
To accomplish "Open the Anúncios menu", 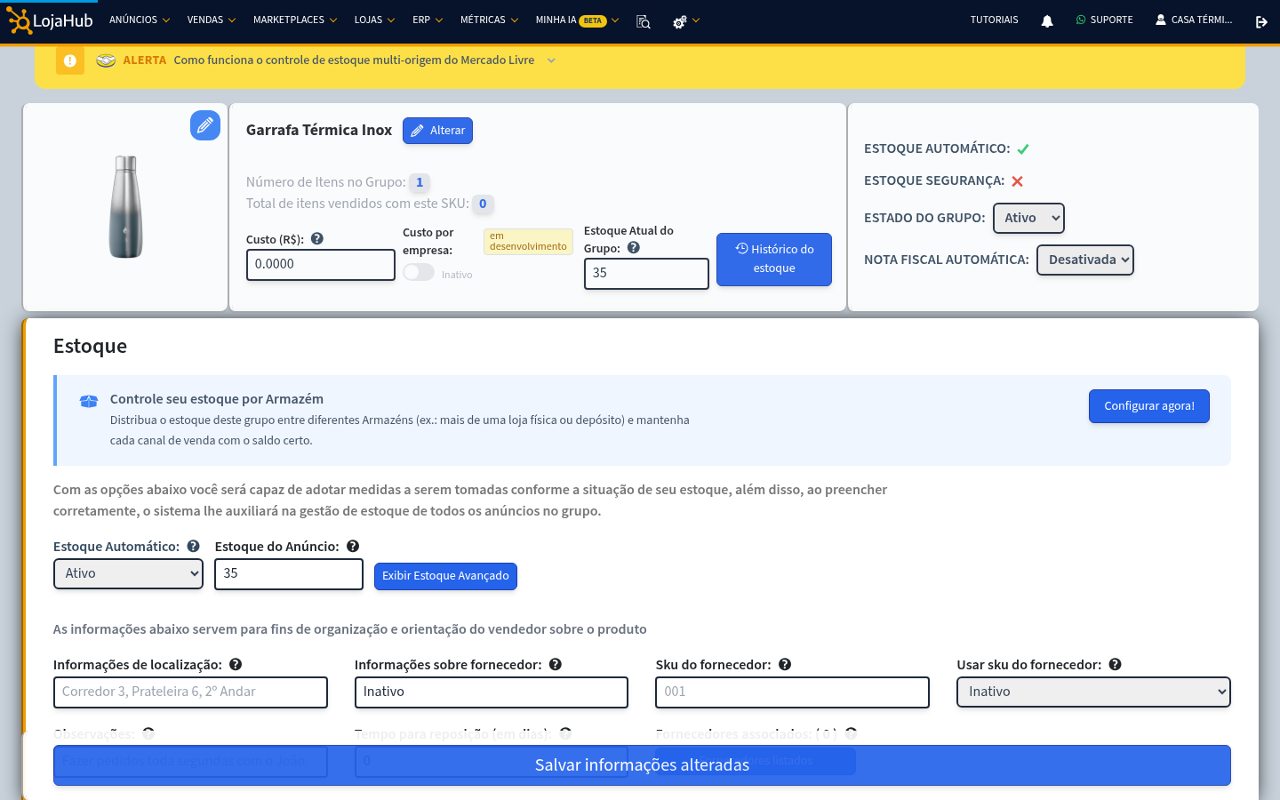I will tap(140, 20).
